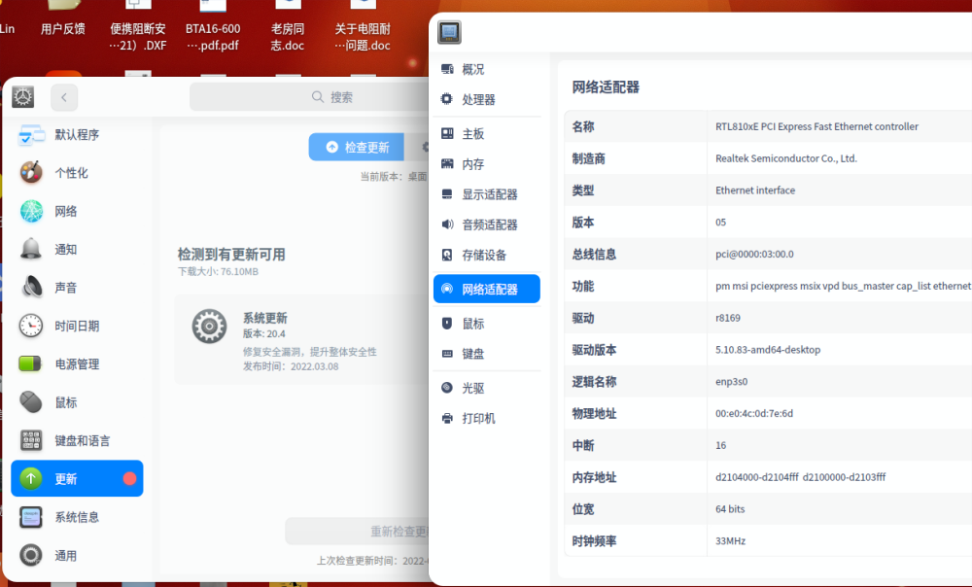The image size is (972, 587).
Task: Click the 检测到有更新可用 text
Action: click(x=231, y=254)
